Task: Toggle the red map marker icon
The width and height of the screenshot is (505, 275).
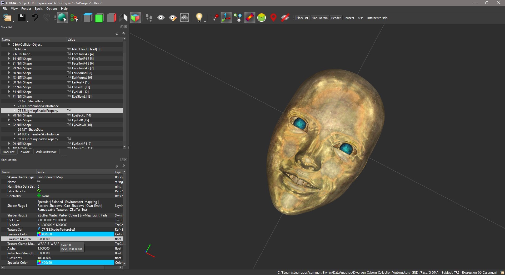Action: (273, 18)
